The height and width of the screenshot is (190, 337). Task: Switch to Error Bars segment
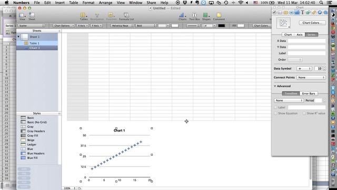coord(309,93)
